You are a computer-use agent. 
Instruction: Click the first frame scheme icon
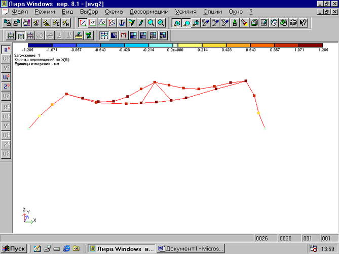pyautogui.click(x=11, y=35)
